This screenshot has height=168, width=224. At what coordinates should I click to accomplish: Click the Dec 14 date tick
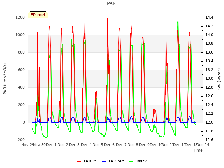(203, 145)
